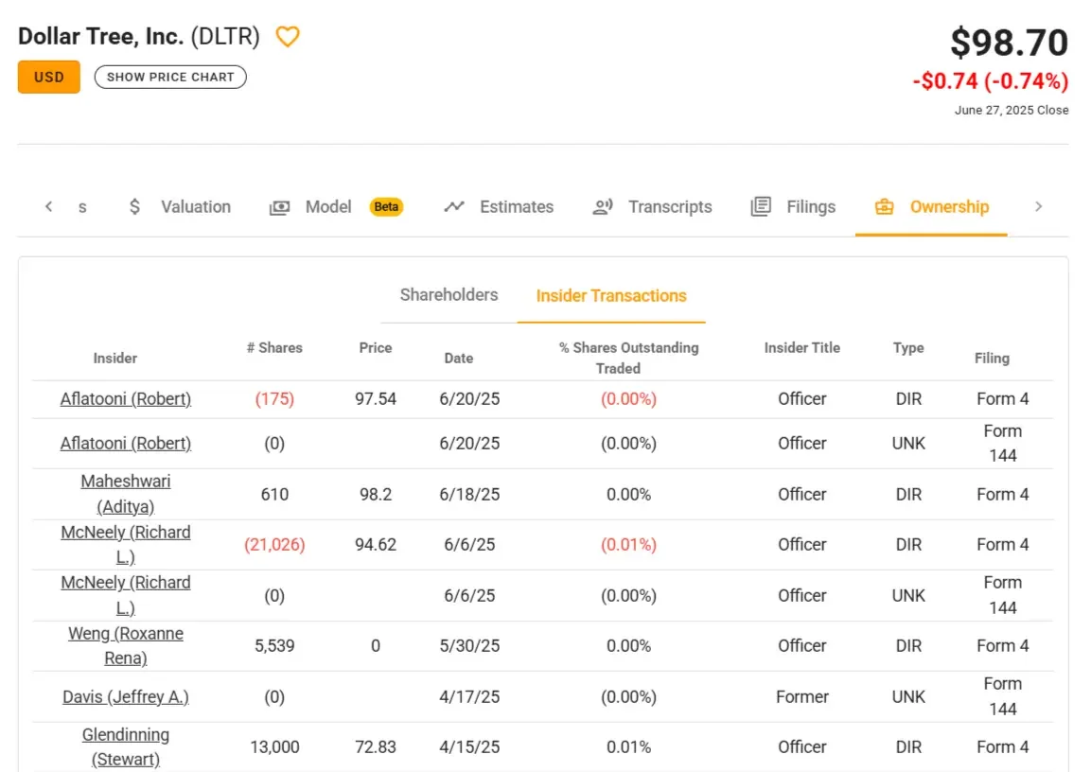Toggle the USD currency button
This screenshot has height=772, width=1091.
(48, 78)
